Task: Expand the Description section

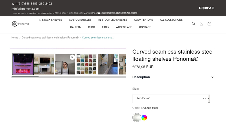Action: [x=173, y=77]
